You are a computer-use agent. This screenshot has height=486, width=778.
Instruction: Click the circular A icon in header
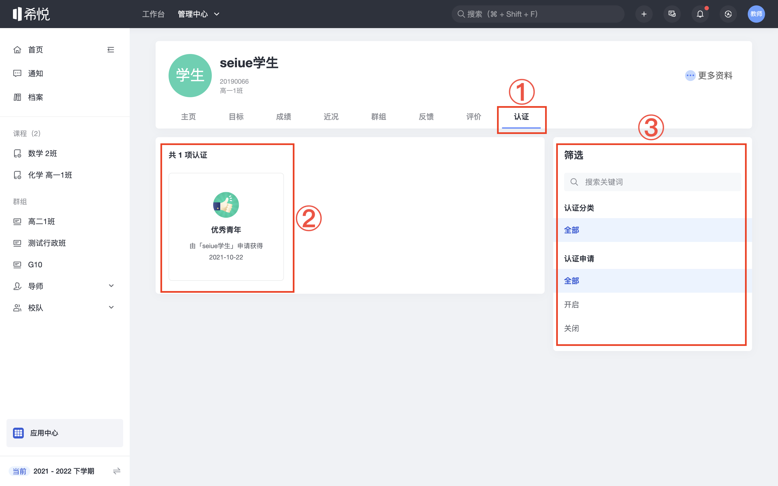728,14
